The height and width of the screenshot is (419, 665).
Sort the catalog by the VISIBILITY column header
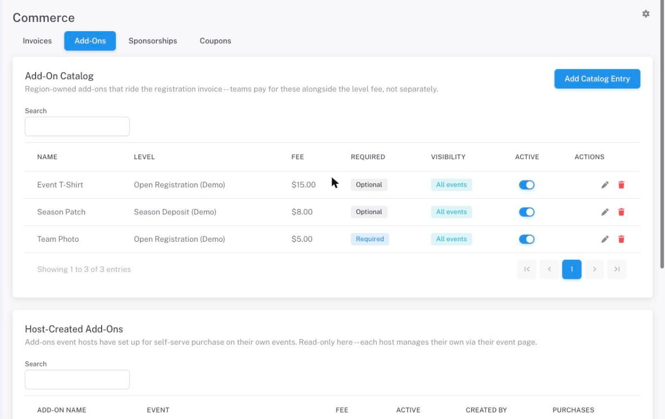click(448, 157)
